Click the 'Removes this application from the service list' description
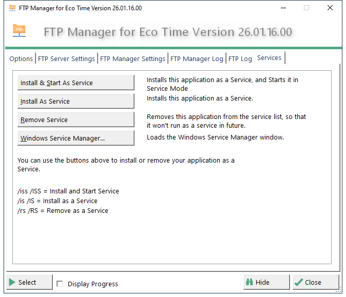 [x=226, y=121]
